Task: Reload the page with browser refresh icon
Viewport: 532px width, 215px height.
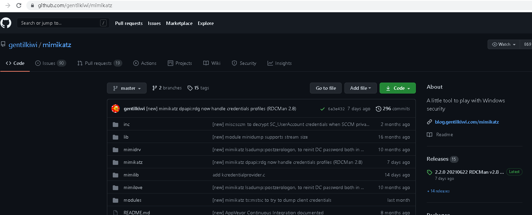Action: tap(19, 5)
